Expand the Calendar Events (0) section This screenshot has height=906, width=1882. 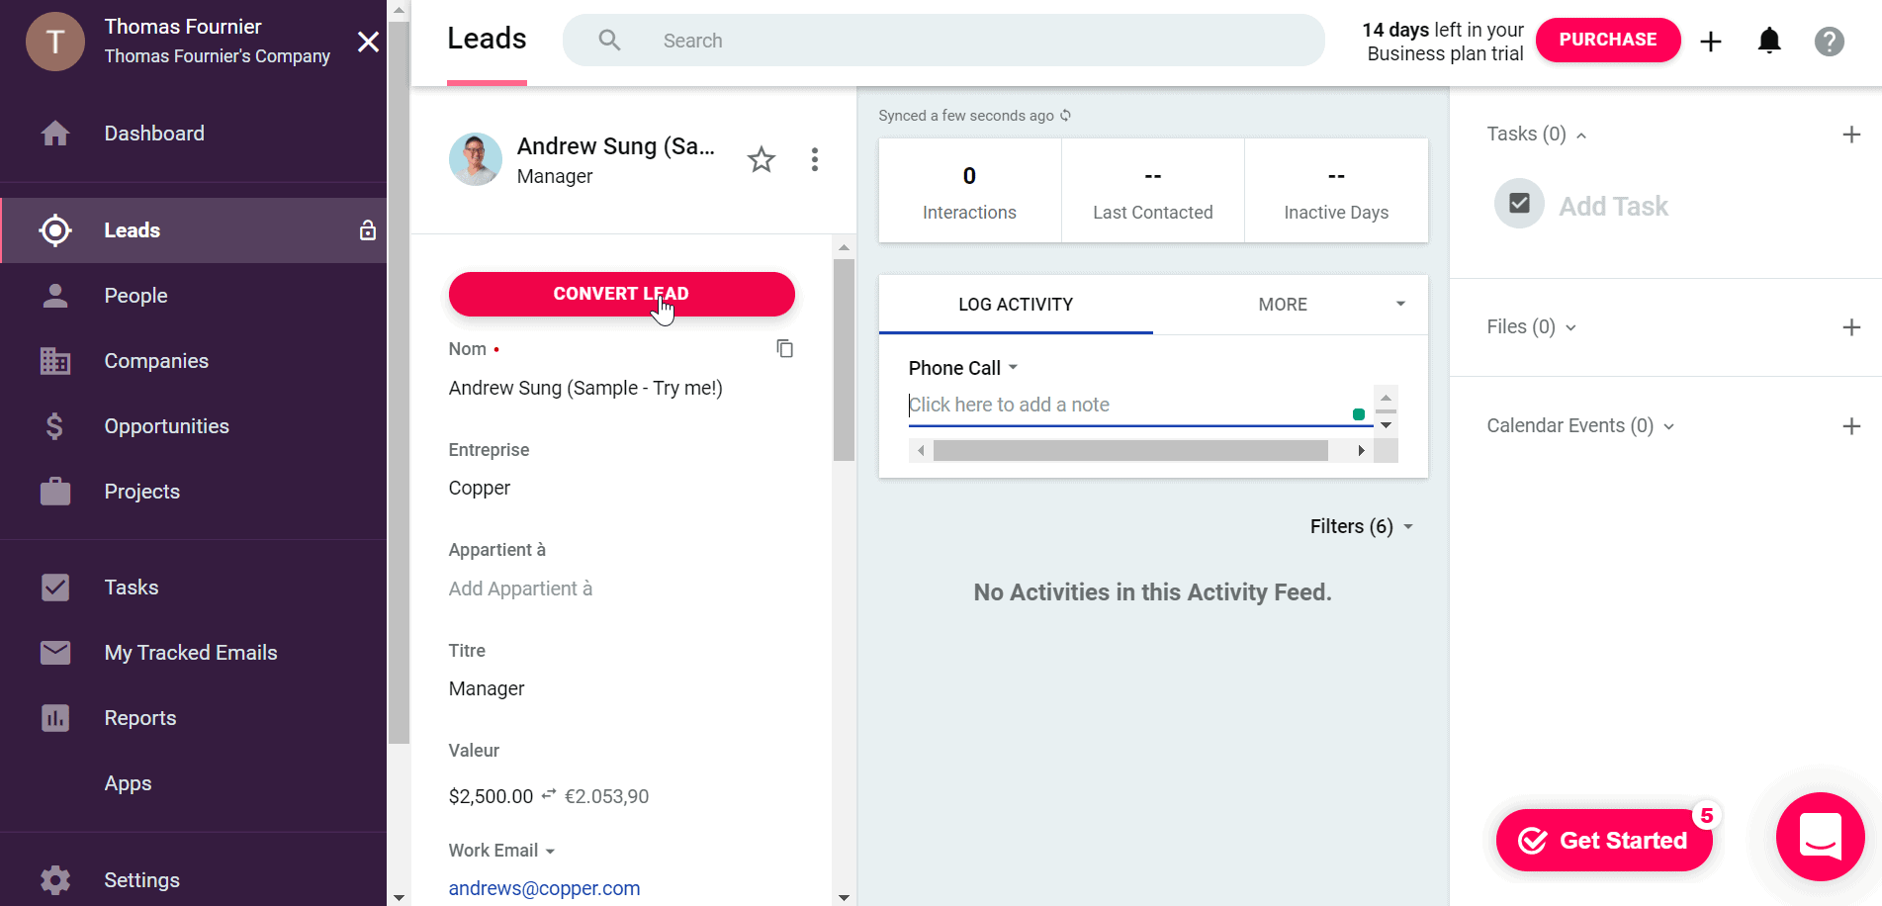click(1668, 426)
